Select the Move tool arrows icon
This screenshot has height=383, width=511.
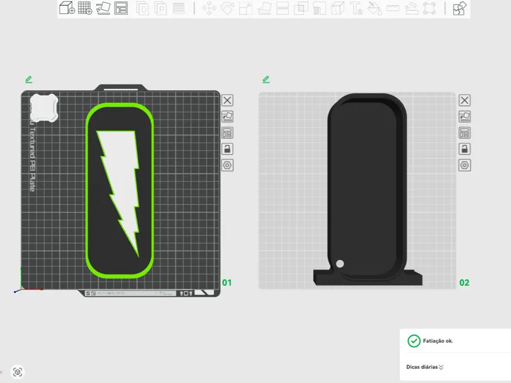[x=210, y=8]
